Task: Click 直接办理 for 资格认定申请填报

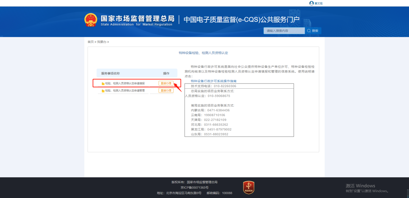Action: [166, 83]
